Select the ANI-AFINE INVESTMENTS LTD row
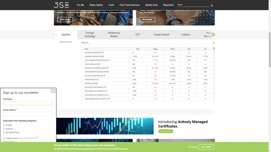This screenshot has height=152, width=271. pos(147,87)
